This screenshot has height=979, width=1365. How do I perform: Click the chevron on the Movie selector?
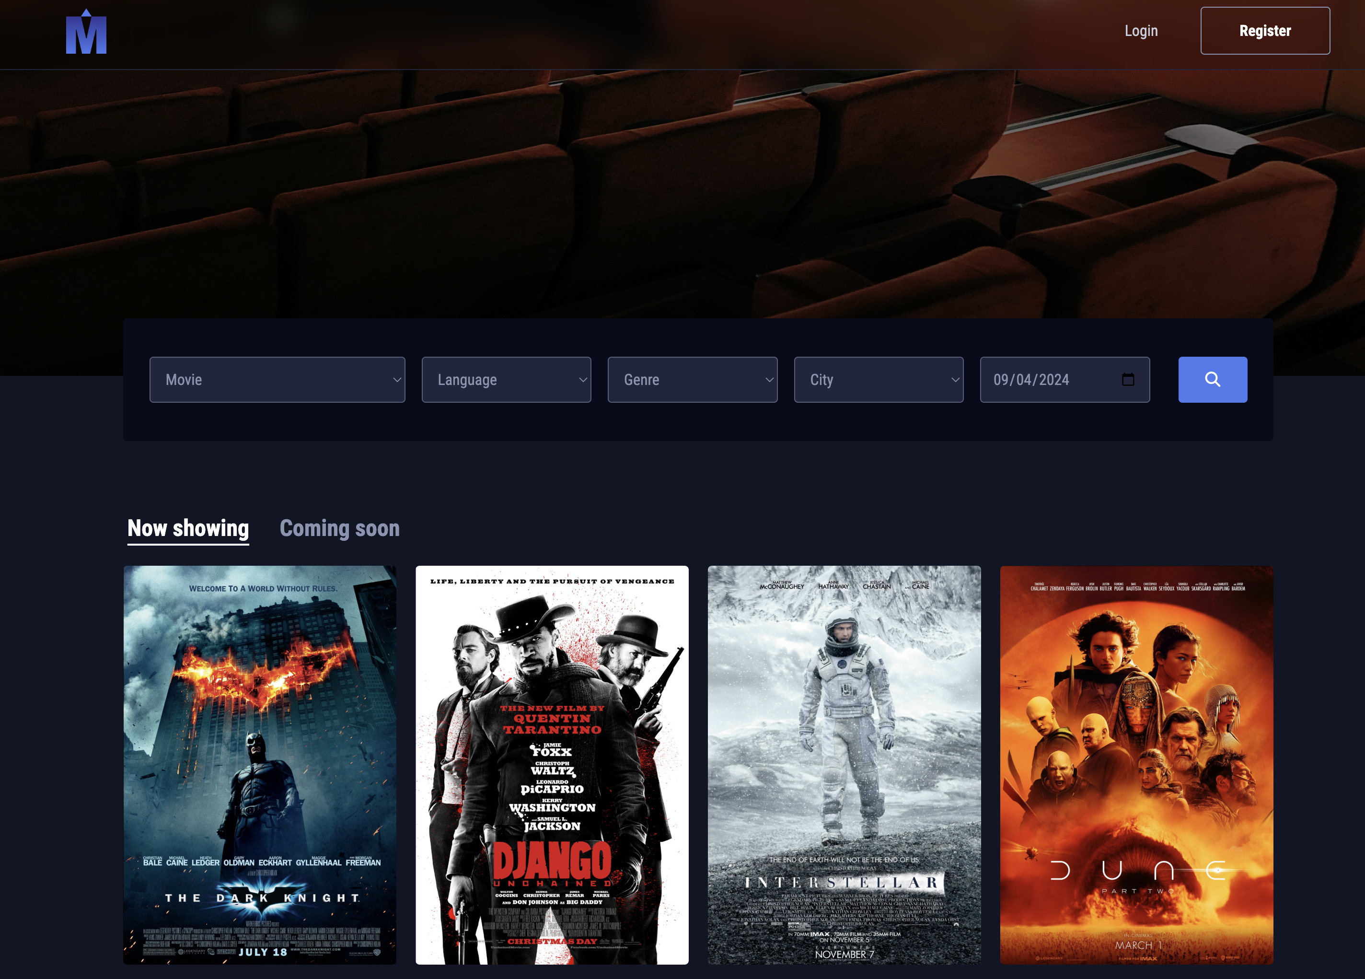click(397, 380)
